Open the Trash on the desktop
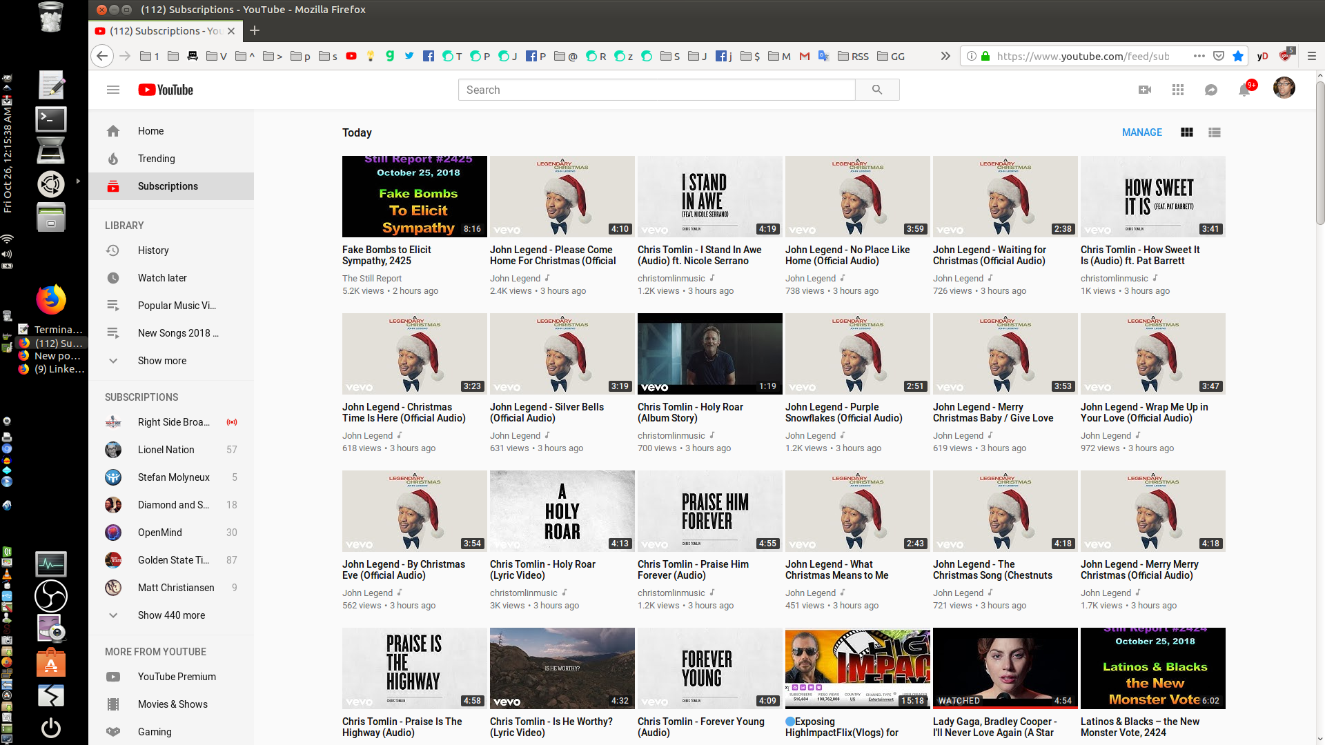This screenshot has width=1325, height=745. (x=51, y=17)
